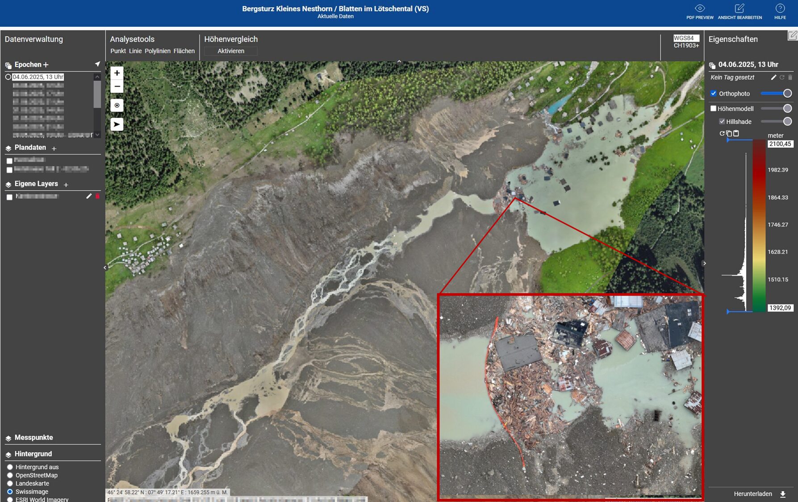
Task: Select the Polylinien analysis tool
Action: 157,51
